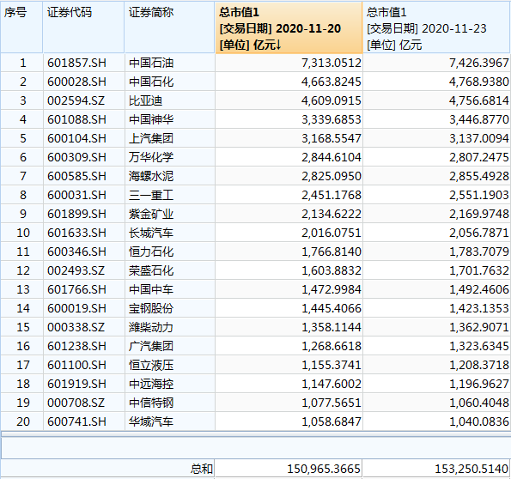Select the 证券代码 column header

83,27
